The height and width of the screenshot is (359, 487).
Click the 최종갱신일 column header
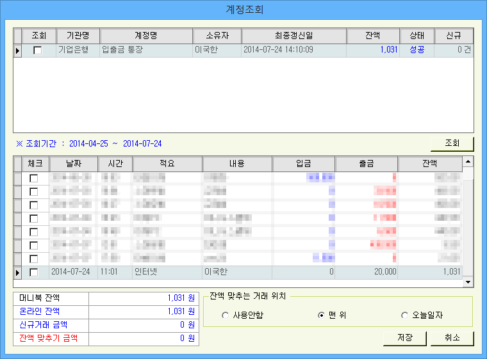[x=293, y=36]
